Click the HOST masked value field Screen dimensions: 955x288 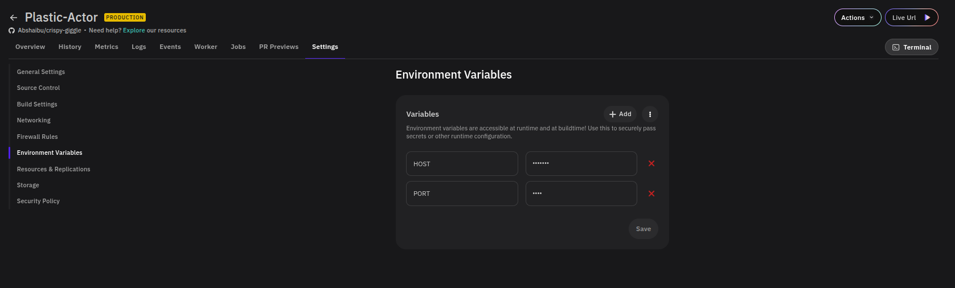point(581,163)
